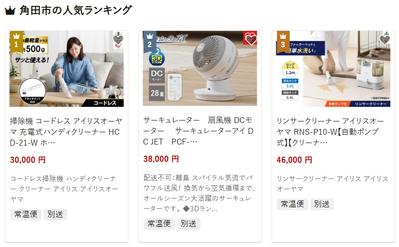
Task: Favorite the rinser cleaner via heart icon
Action: (384, 39)
